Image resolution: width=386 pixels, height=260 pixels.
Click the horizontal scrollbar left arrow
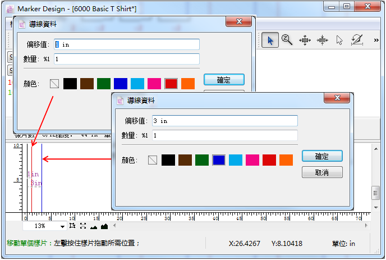point(114,225)
